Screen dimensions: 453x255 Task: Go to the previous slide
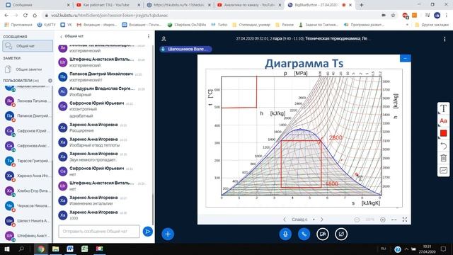pyautogui.click(x=285, y=220)
